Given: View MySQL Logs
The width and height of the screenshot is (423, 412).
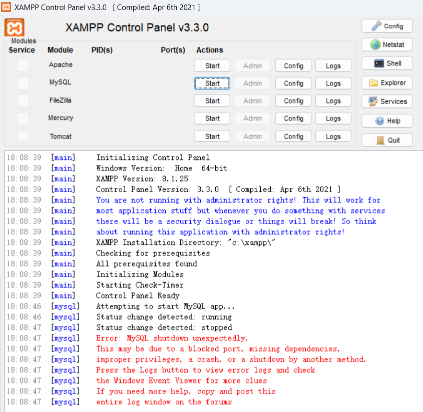Looking at the screenshot, I should click(333, 83).
